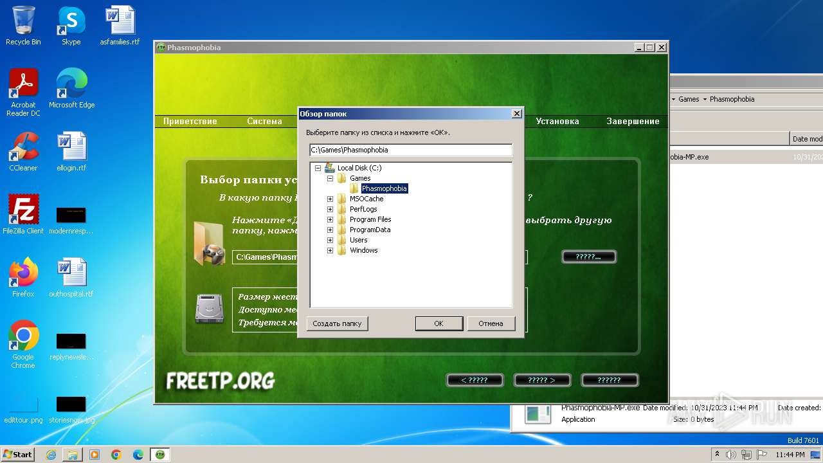Open the replynewsle file icon on desktop
823x463 pixels.
click(71, 346)
